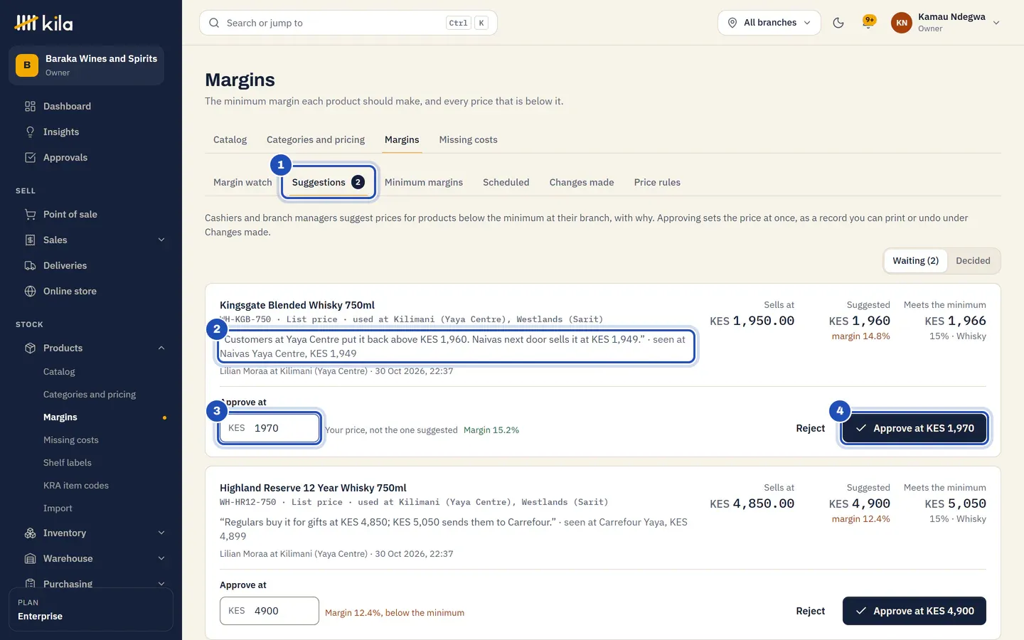Viewport: 1024px width, 640px height.
Task: Click the approve price field showing 4900
Action: click(x=270, y=611)
